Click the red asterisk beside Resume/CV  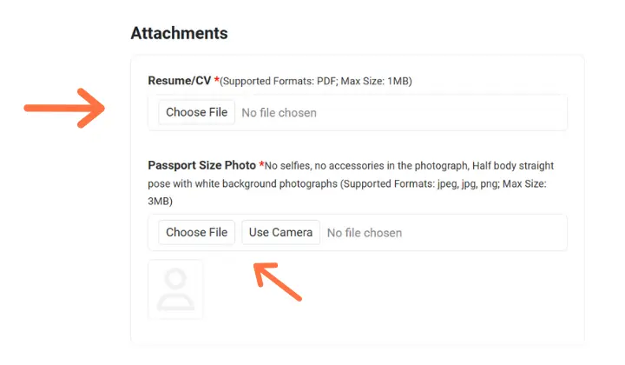(216, 79)
